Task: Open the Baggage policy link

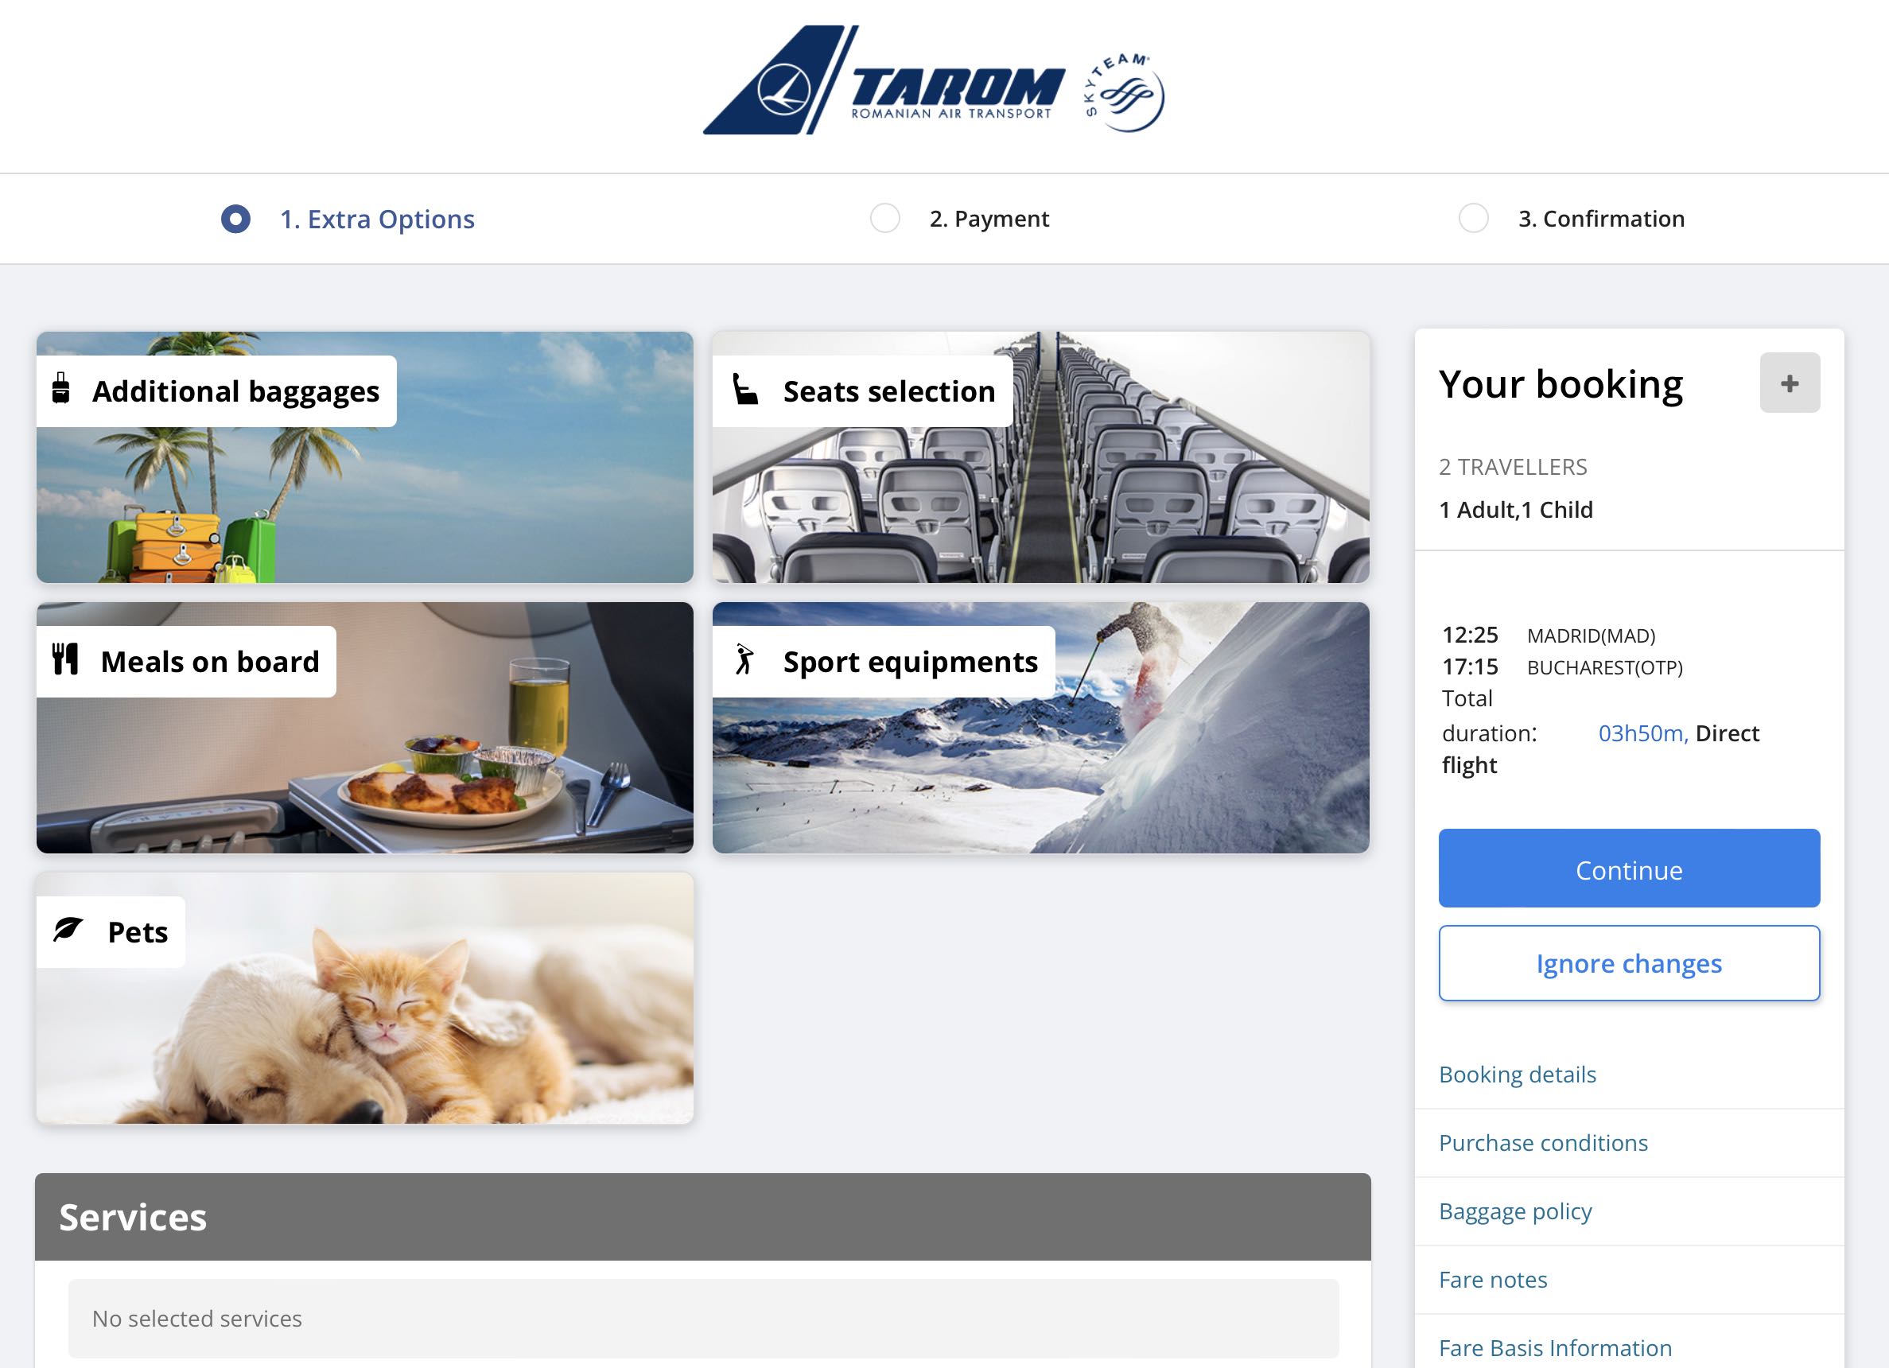Action: click(1515, 1210)
